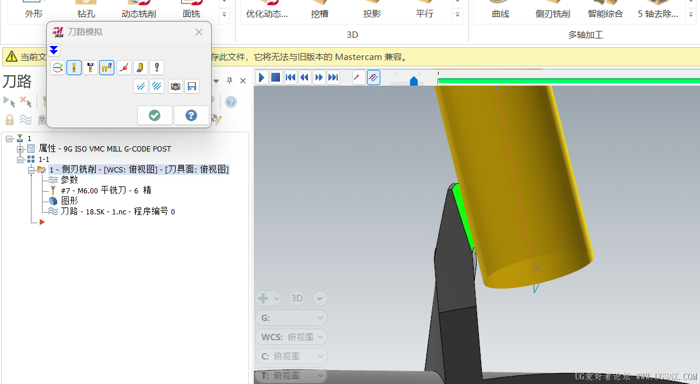700x384 pixels.
Task: Toggle tool display in simulation dialog
Action: tap(74, 68)
